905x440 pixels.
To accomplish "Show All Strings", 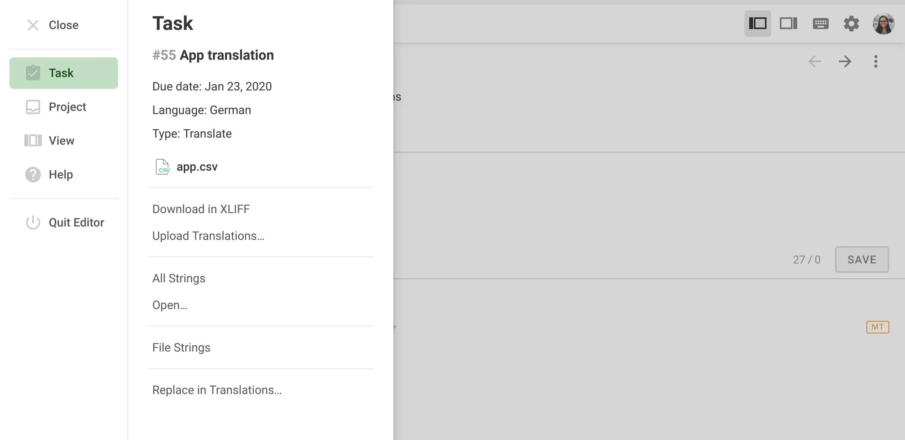I will [x=179, y=278].
